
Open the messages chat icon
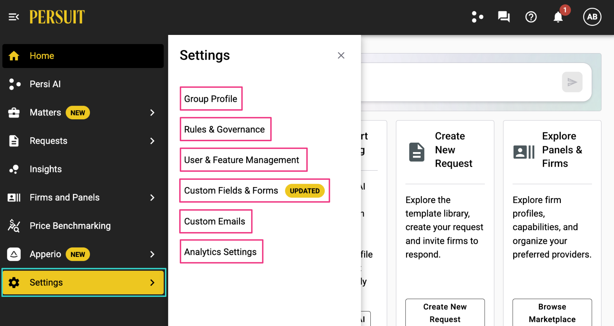[x=504, y=17]
